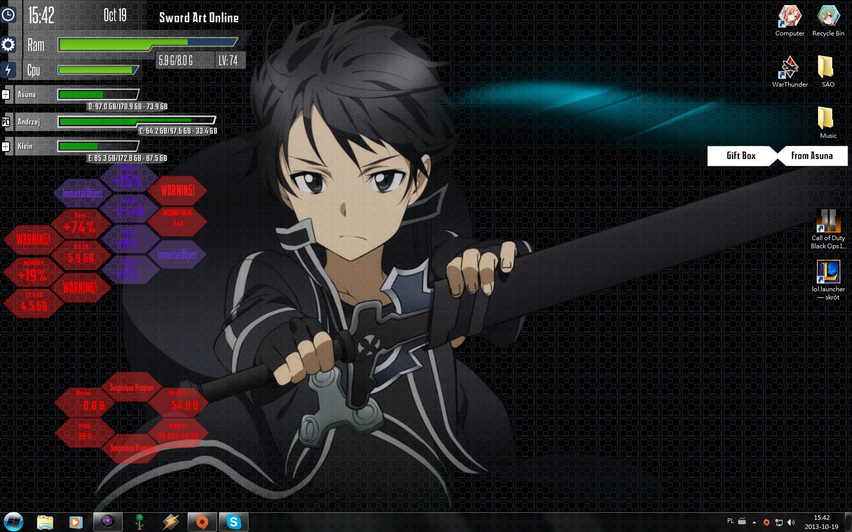Click the 5.9G/8.0G memory readout
Screen dimensions: 852x532
tap(175, 61)
